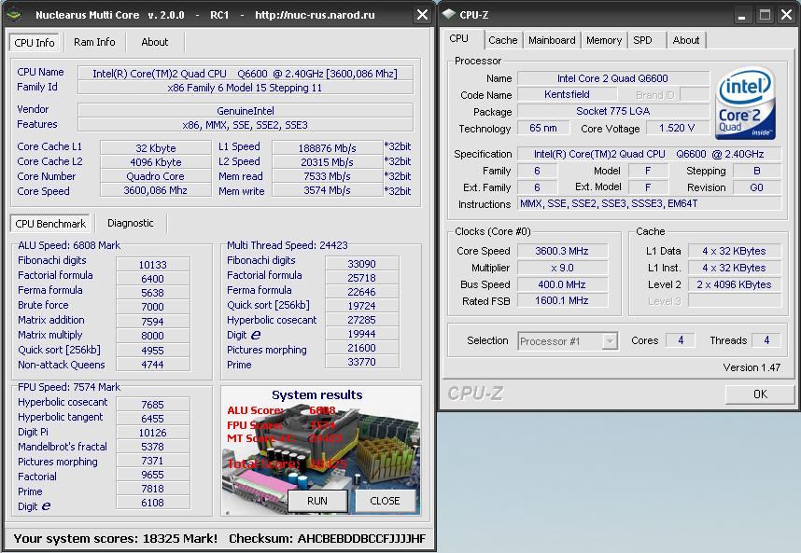Screen dimensions: 801x553
Task: Click the Core Speed value 3600.3 MHz
Action: point(562,251)
